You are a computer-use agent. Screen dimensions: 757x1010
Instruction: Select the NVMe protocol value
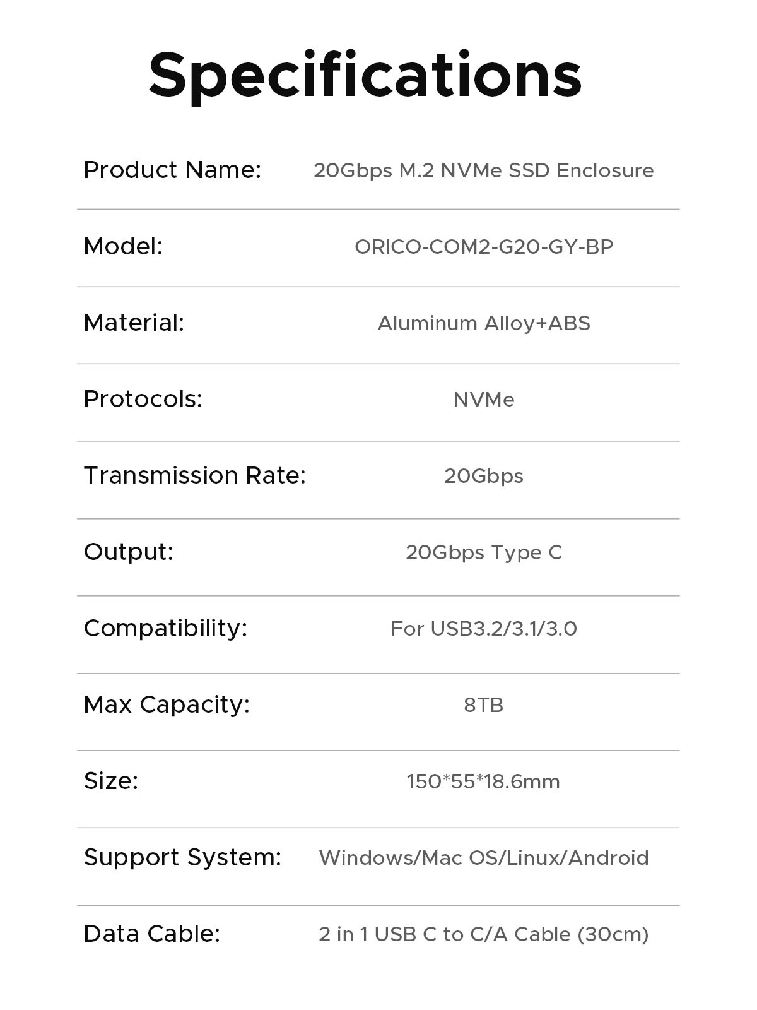pos(483,400)
